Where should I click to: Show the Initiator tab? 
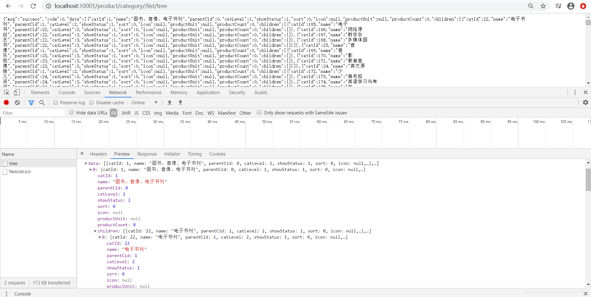[x=172, y=154]
